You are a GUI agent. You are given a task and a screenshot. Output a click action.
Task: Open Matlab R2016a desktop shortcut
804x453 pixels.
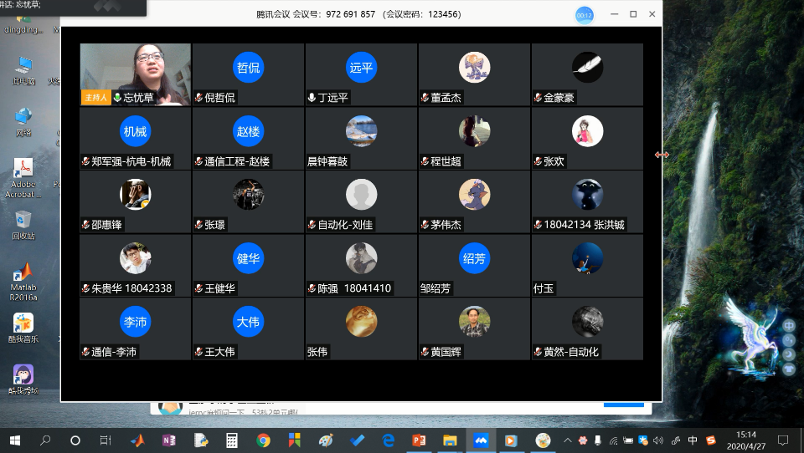tap(23, 282)
